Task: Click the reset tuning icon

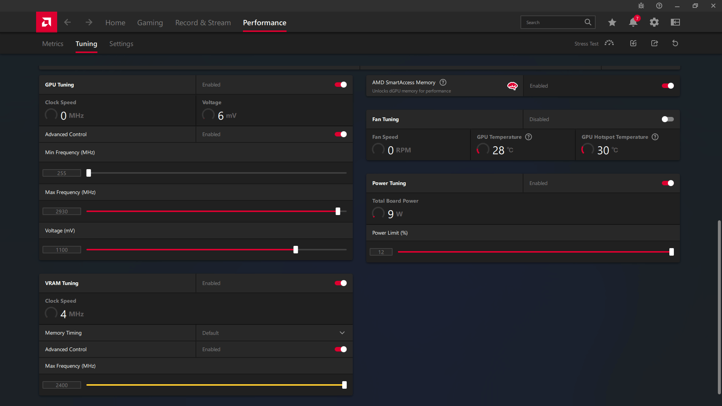Action: [x=675, y=43]
